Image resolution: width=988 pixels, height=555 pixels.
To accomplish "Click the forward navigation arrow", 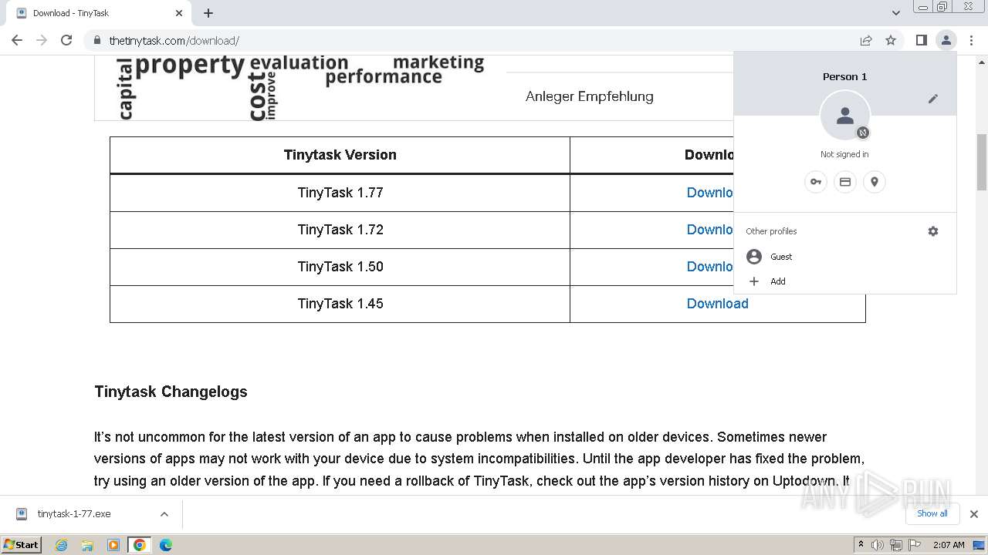I will pyautogui.click(x=42, y=40).
